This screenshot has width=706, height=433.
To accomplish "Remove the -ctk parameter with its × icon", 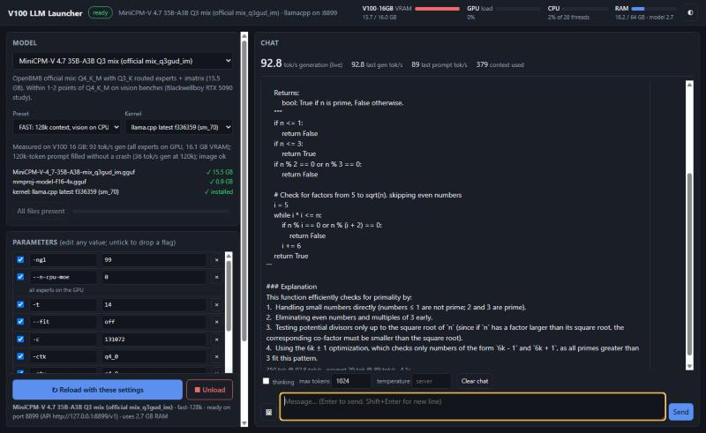I will [216, 356].
